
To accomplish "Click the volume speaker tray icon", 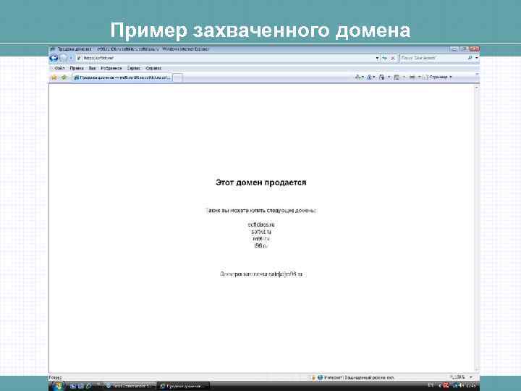I will [461, 386].
